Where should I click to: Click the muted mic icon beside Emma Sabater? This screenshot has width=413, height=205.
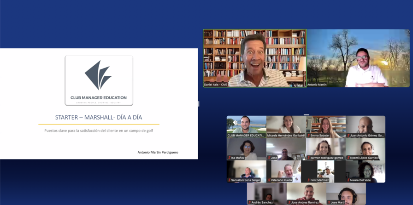pos(308,136)
